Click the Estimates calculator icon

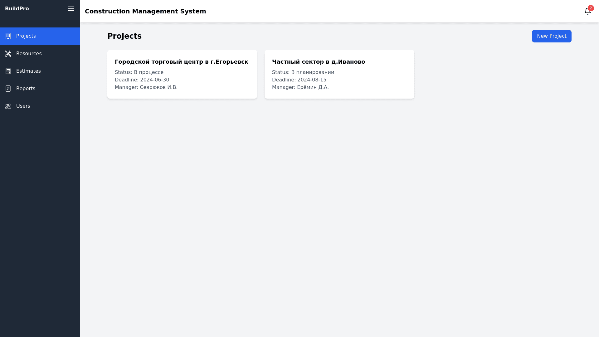point(8,71)
